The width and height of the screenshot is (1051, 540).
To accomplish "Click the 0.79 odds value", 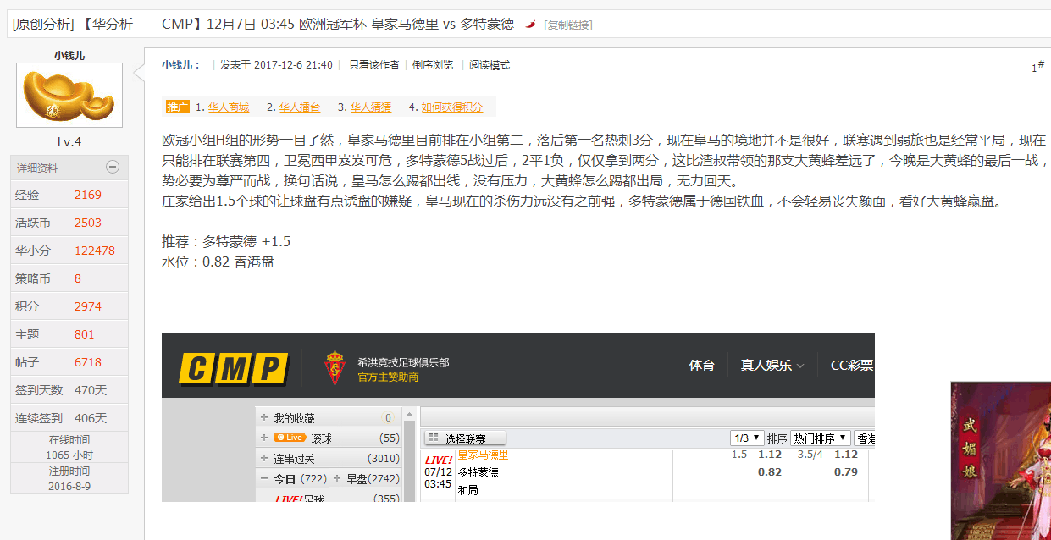I will 845,471.
